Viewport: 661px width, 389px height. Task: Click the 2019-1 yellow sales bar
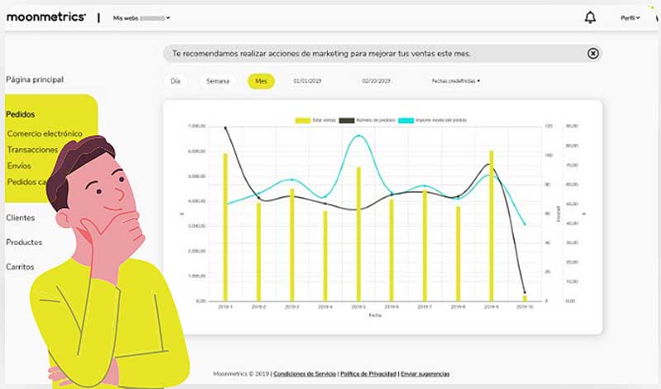point(225,227)
